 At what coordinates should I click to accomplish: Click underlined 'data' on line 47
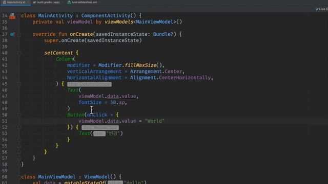(113, 97)
